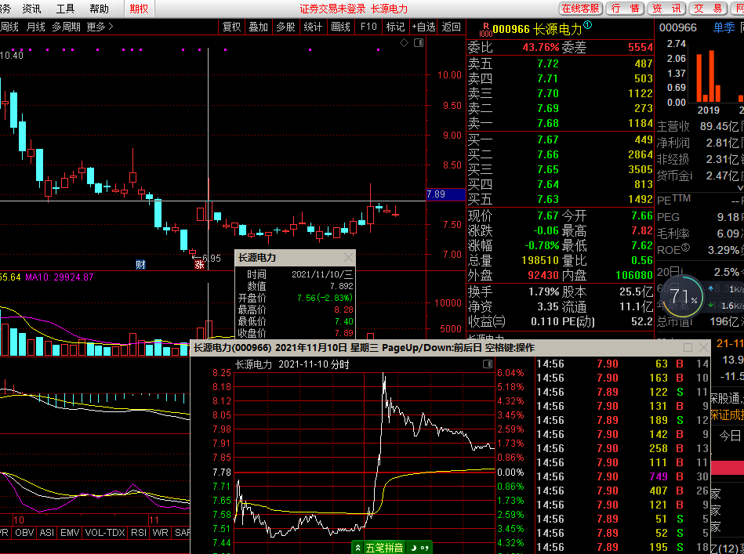Click 卖一 price 7.68 in order book
This screenshot has width=744, height=554.
tap(548, 123)
